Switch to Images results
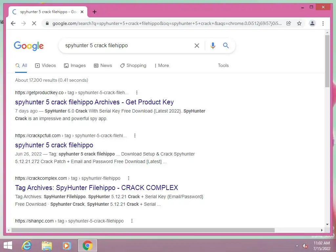This screenshot has width=336, height=252. (75, 66)
